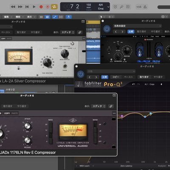Click コピー in the Pro-Q 3 header
This screenshot has width=170, height=170.
click(x=116, y=77)
